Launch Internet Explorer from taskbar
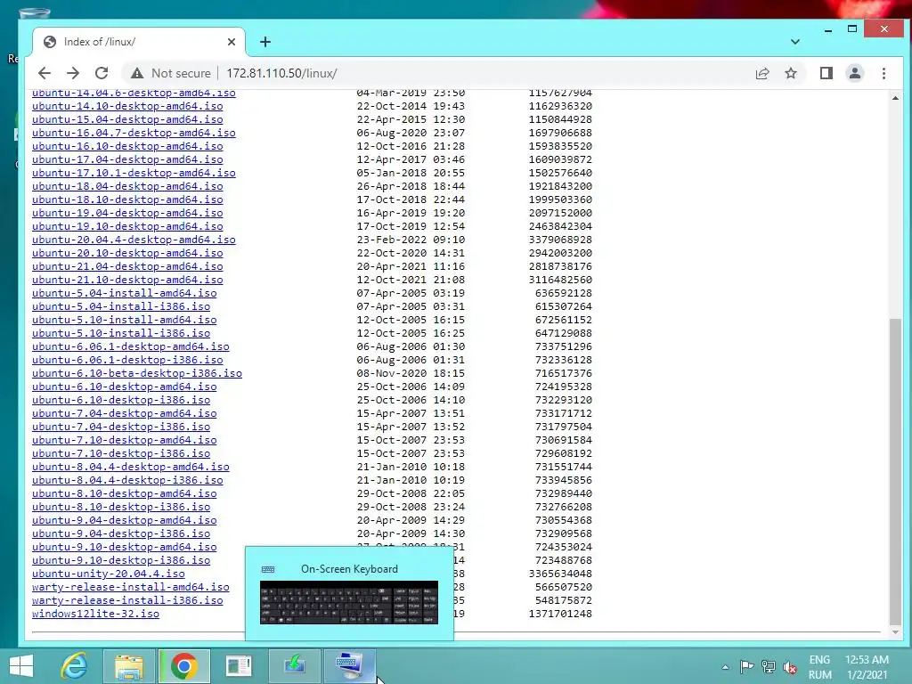This screenshot has height=684, width=912. [x=75, y=666]
